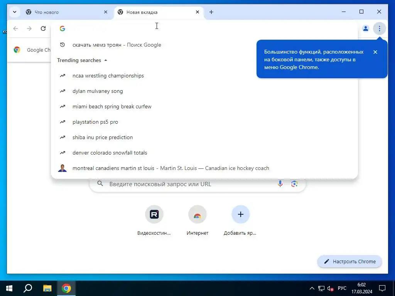Close the 'Новая вкладка' tab
This screenshot has width=395, height=296.
[197, 12]
